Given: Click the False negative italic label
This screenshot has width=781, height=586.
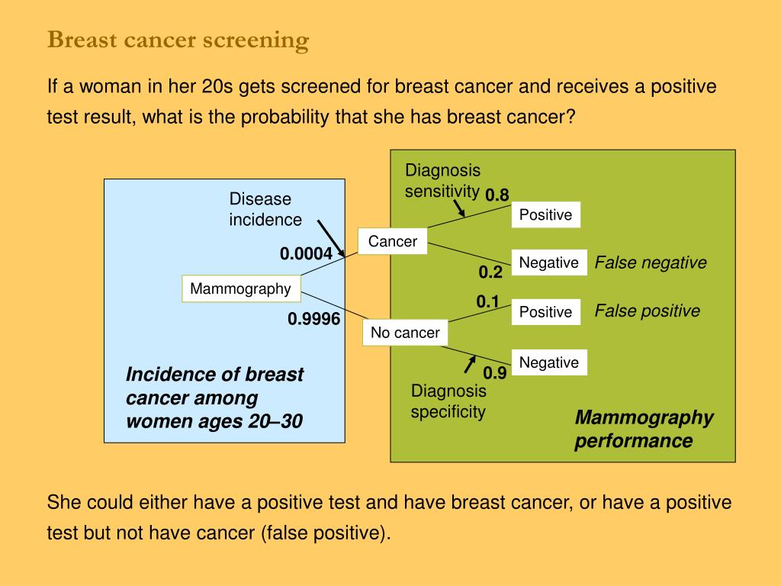Looking at the screenshot, I should 651,262.
